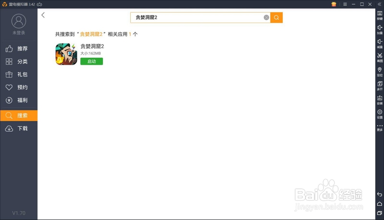Collapse the right toolbar double-chevron
The image size is (384, 220).
pyautogui.click(x=380, y=4)
